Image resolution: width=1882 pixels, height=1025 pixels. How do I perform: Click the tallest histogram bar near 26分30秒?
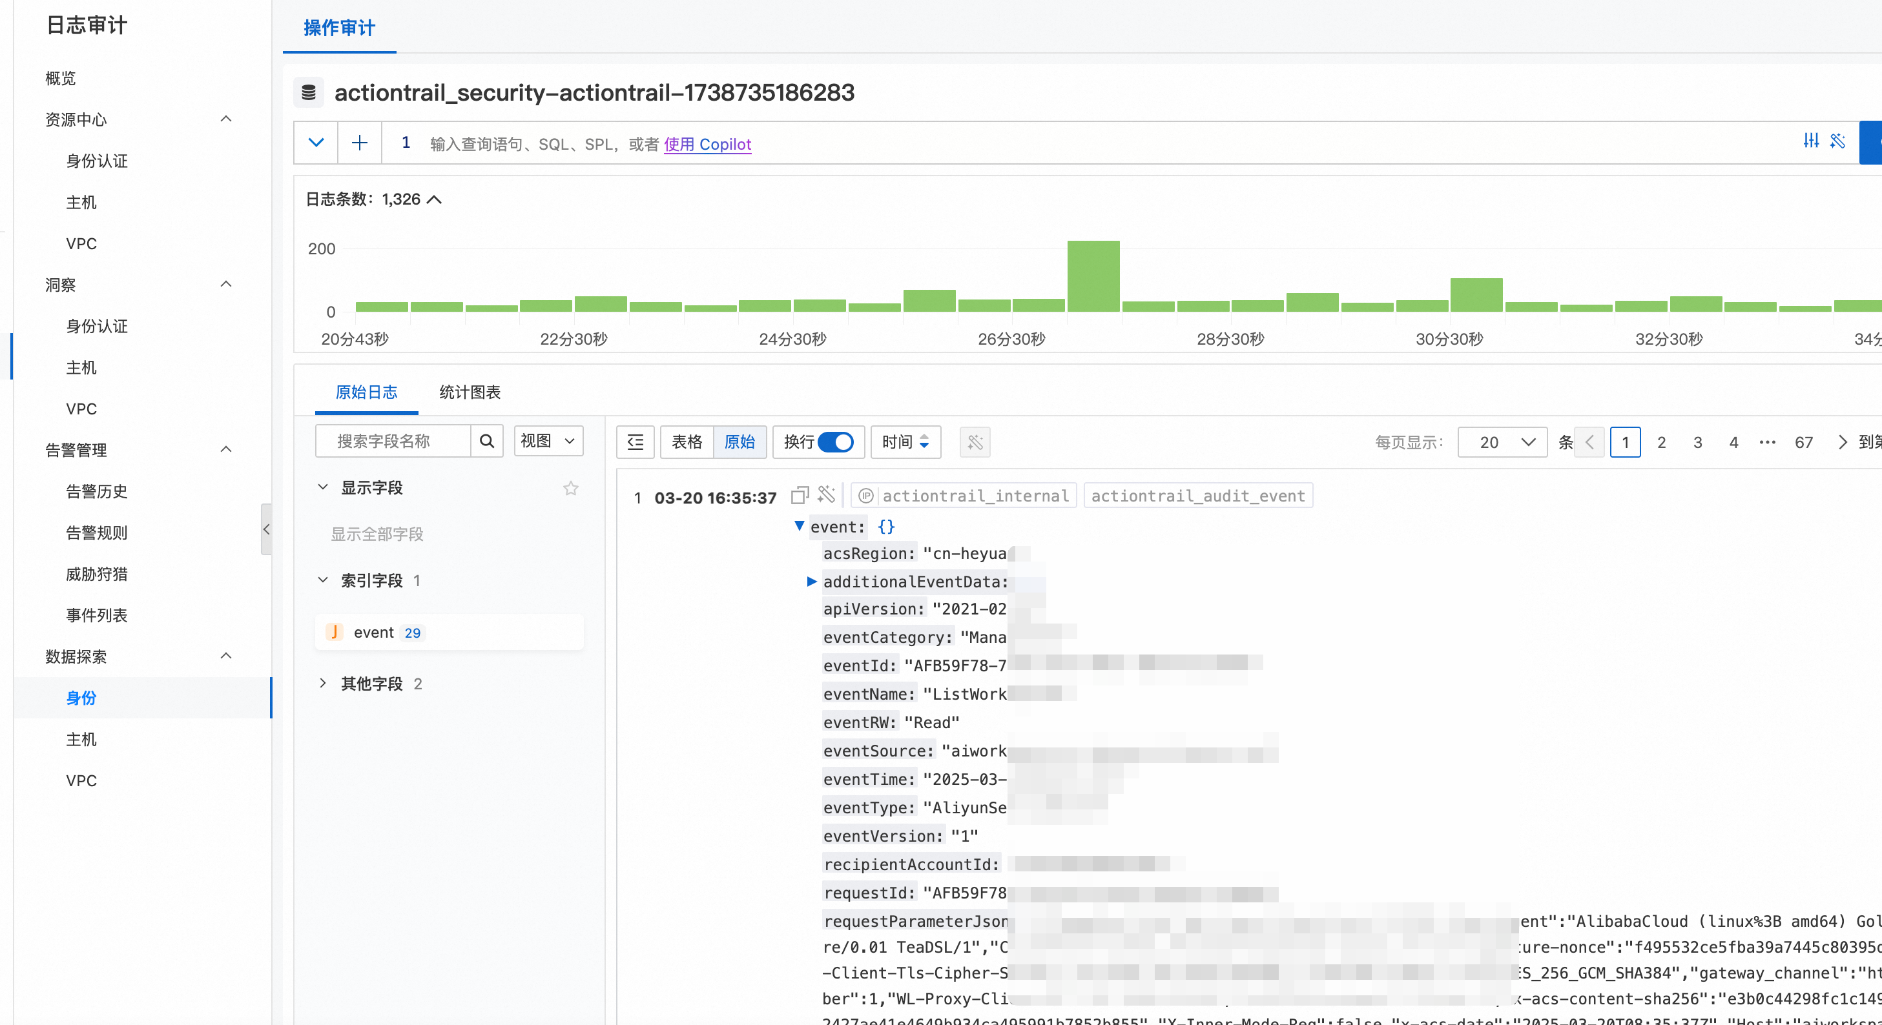coord(1093,276)
